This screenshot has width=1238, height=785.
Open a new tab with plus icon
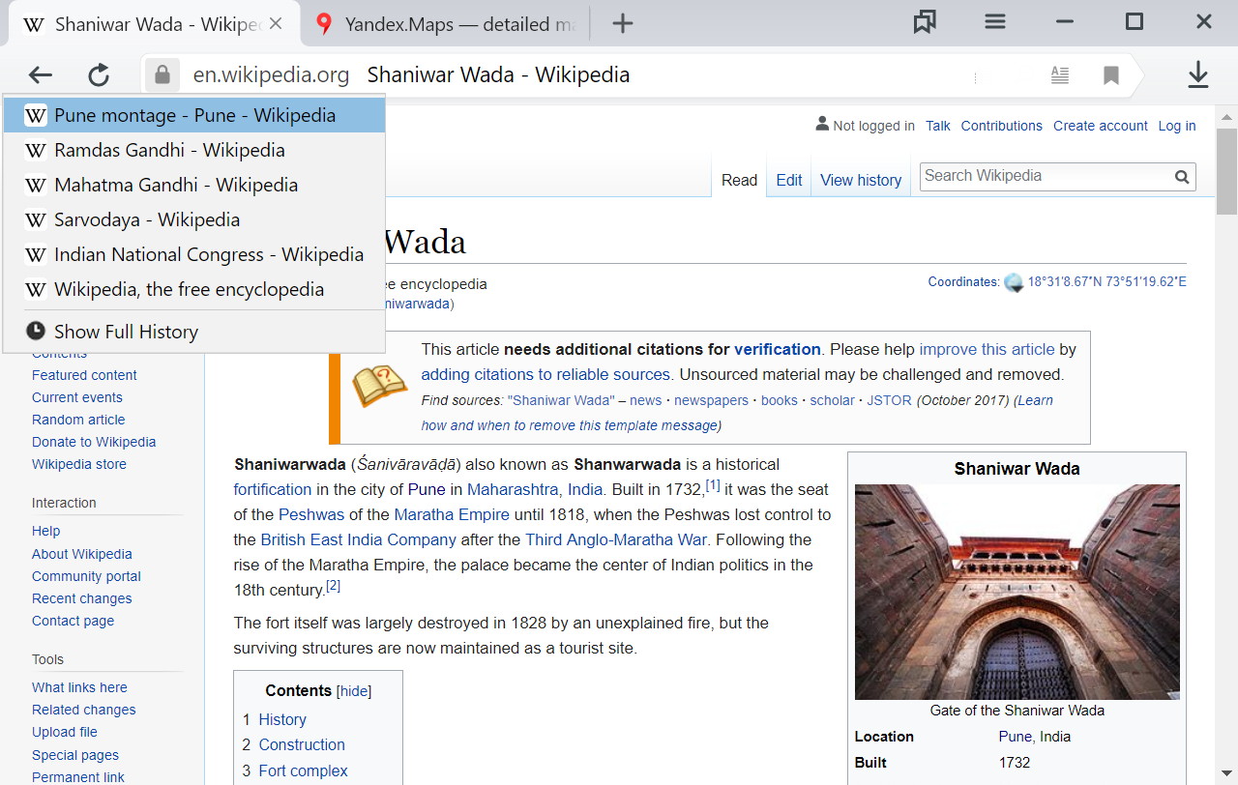(623, 23)
